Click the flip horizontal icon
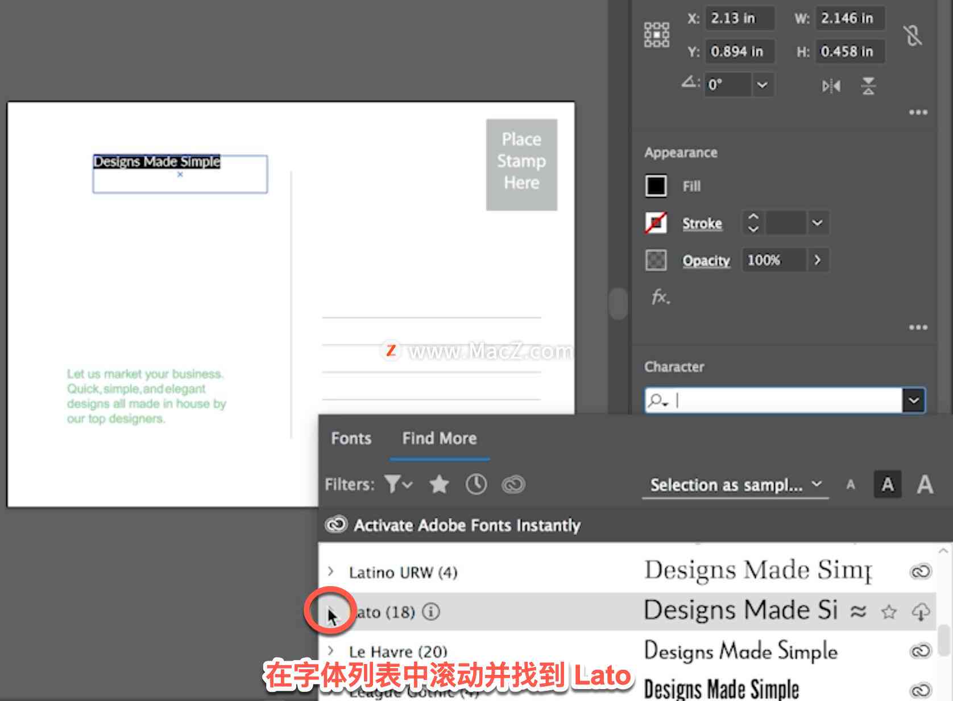The image size is (953, 701). point(831,86)
